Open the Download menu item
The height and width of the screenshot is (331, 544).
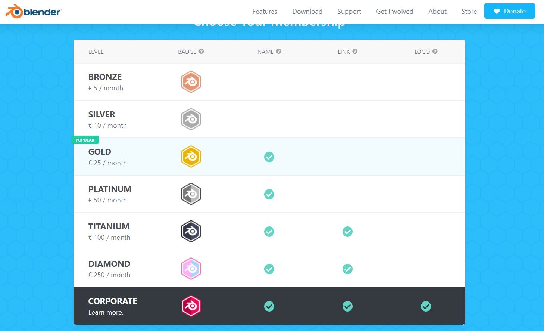[x=307, y=12]
